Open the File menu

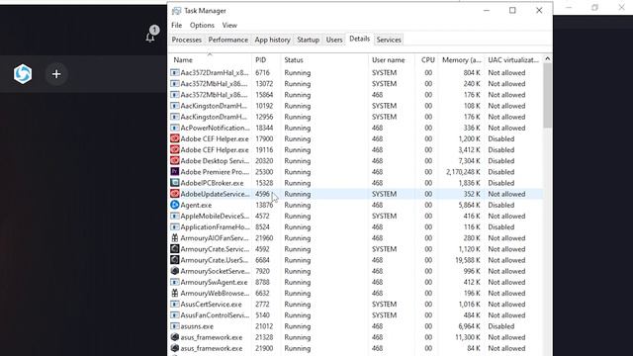tap(176, 25)
